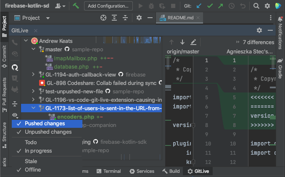
Task: Click the GitHub icon in GitLive sidebar
Action: click(x=15, y=67)
